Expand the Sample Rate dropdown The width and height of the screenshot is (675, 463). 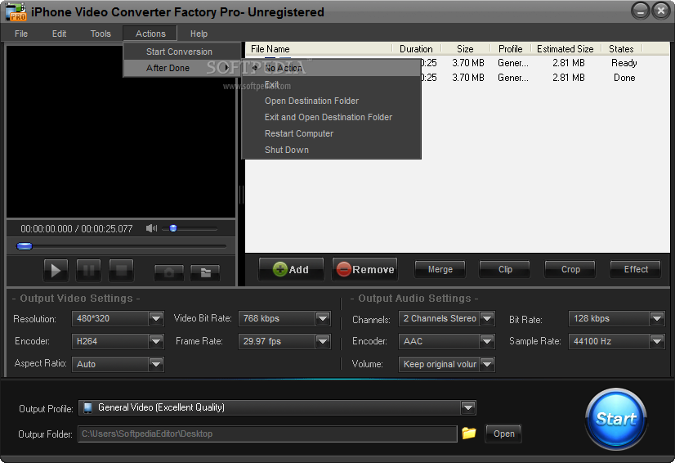coord(657,341)
